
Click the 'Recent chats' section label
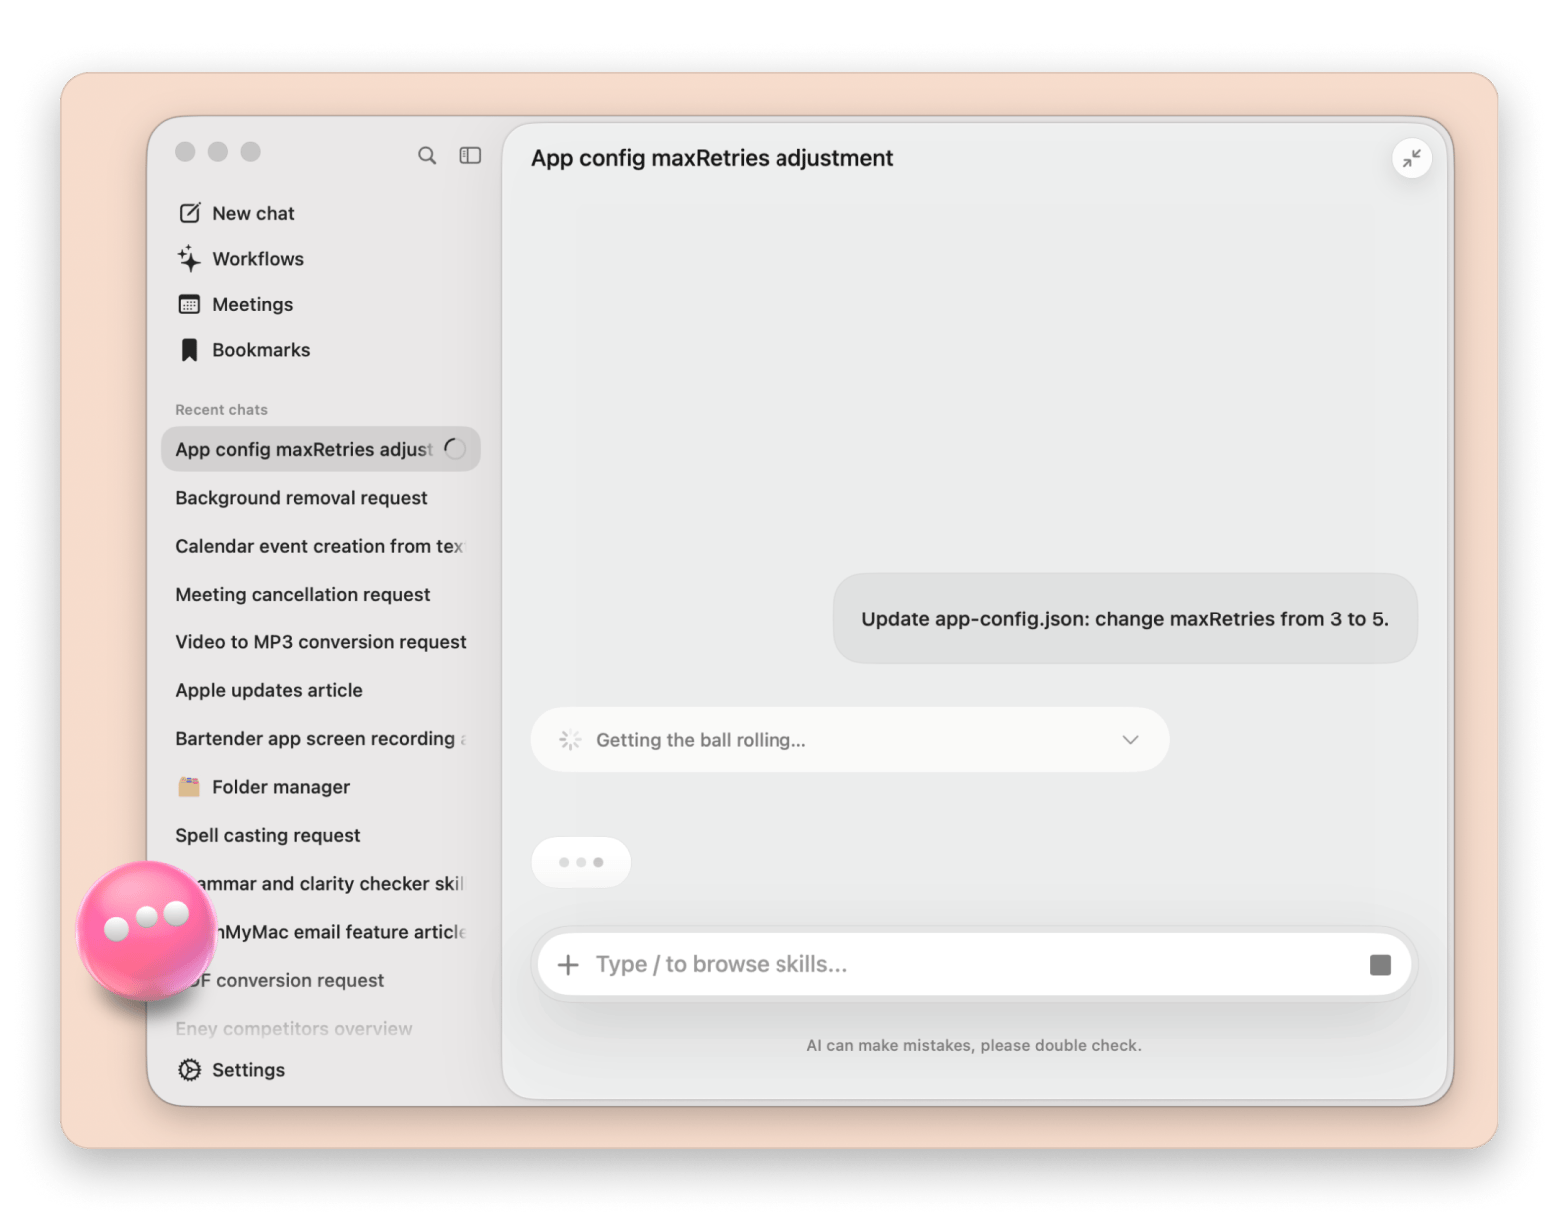[x=221, y=410]
